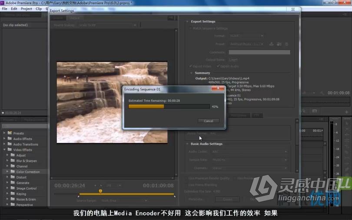Select the Generate folder icon
This screenshot has width=352, height=220.
pyautogui.click(x=13, y=183)
